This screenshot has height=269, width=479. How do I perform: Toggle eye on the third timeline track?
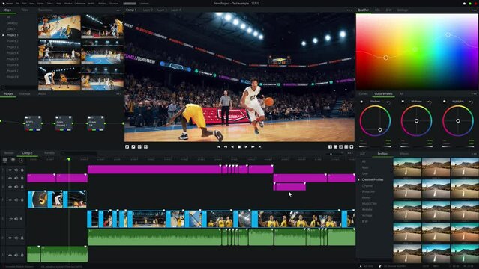click(x=10, y=187)
